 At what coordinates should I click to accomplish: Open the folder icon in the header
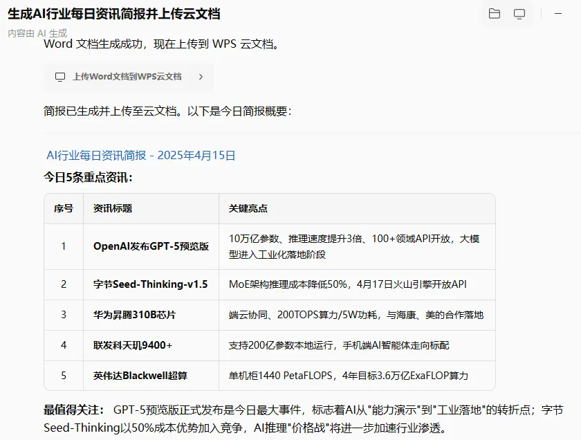(495, 14)
